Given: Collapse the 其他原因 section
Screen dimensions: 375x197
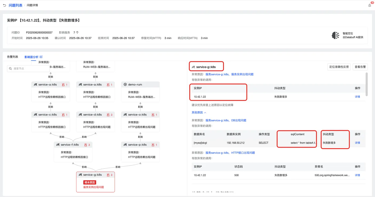Looking at the screenshot, I should 199,113.
